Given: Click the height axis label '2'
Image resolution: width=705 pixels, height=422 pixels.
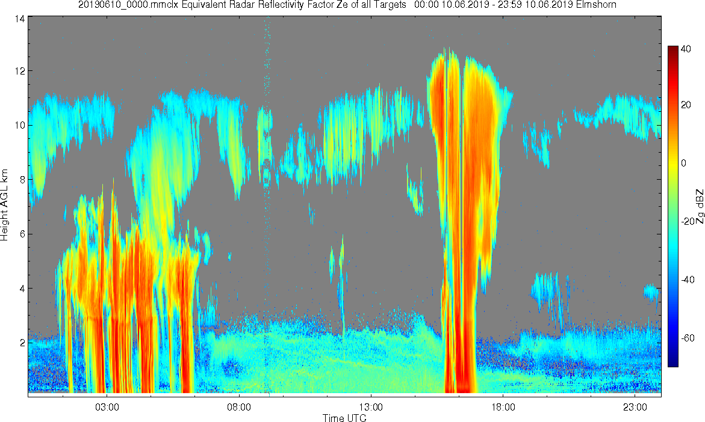Looking at the screenshot, I should click(22, 343).
